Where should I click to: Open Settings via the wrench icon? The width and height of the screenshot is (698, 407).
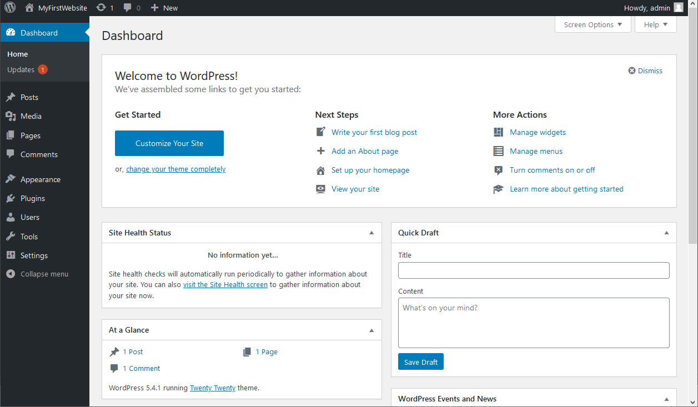(11, 255)
